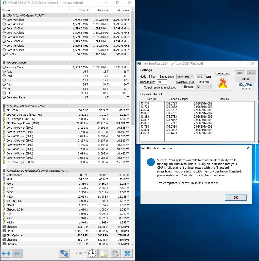Viewport: 259px width, 261px height.
Task: Click the disabled Stop button in IntelBurnTest
Action: (x=251, y=73)
